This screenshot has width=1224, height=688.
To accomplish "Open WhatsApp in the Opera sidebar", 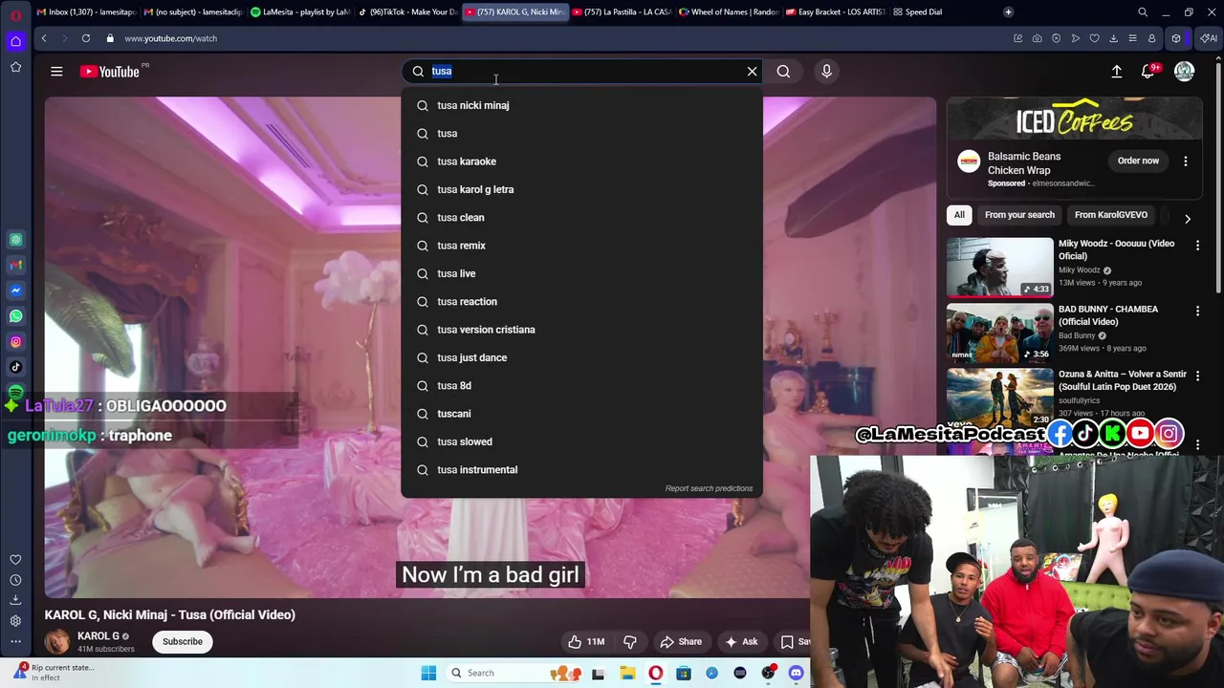I will pyautogui.click(x=15, y=316).
